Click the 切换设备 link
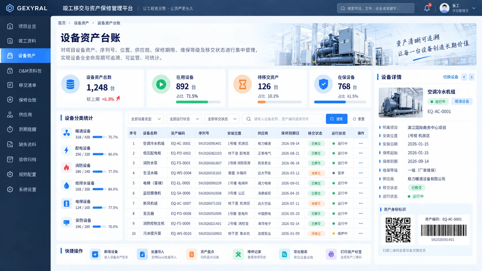Screen dimensions: 482x271 point(451,77)
